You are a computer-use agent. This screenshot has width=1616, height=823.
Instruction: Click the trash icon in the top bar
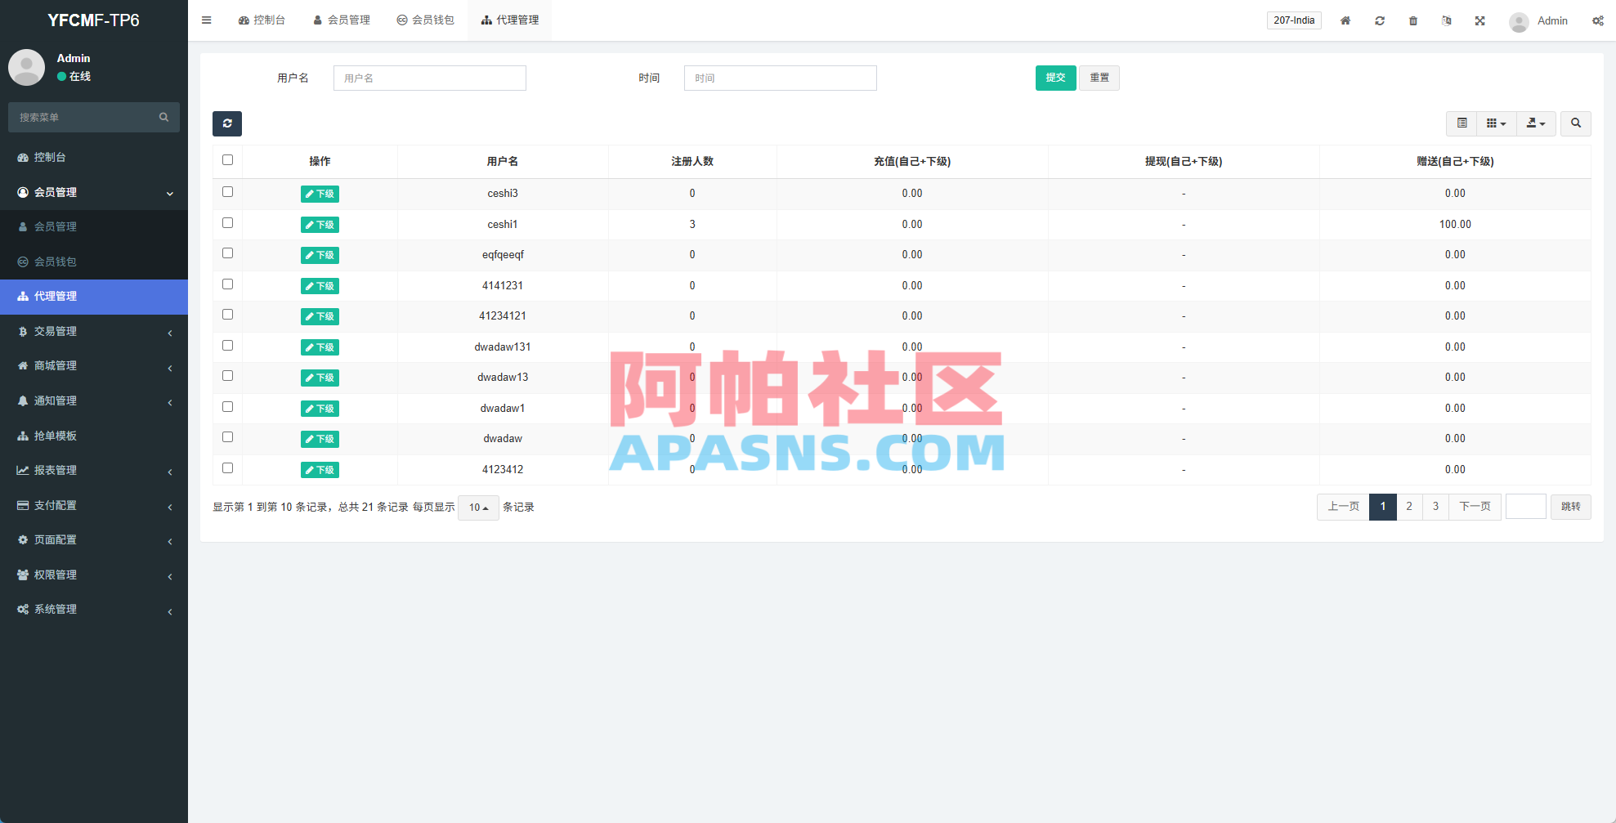pos(1413,20)
